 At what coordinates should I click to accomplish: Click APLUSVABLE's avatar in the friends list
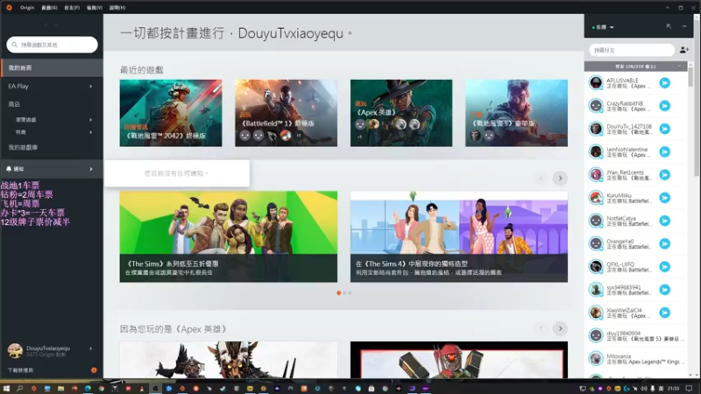tap(596, 82)
